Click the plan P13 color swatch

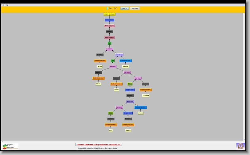click(x=107, y=8)
